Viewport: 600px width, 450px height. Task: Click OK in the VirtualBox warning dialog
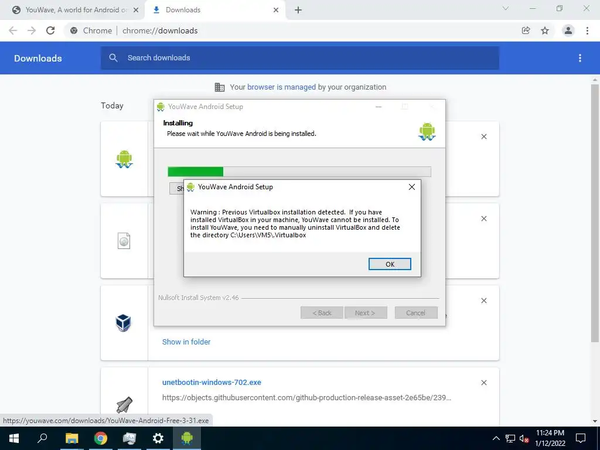point(390,264)
